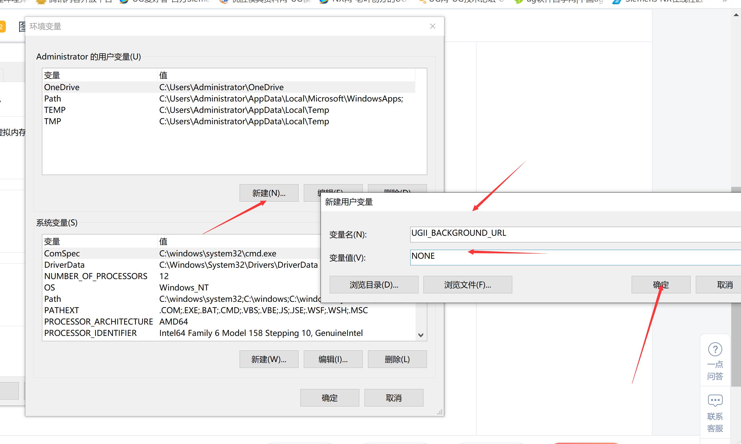Click the 删除(L) button

coord(397,359)
